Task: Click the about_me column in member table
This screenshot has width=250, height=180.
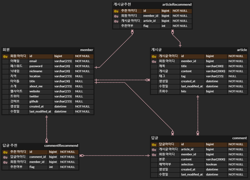Action: pyautogui.click(x=36, y=86)
